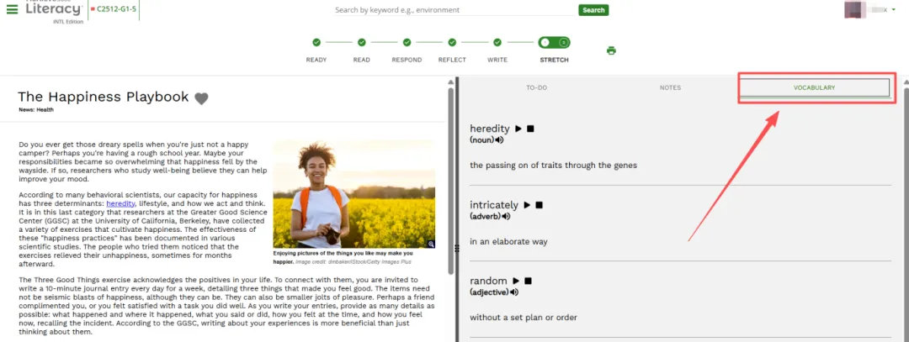Switch to the NOTES tab
The height and width of the screenshot is (342, 909).
click(x=670, y=88)
